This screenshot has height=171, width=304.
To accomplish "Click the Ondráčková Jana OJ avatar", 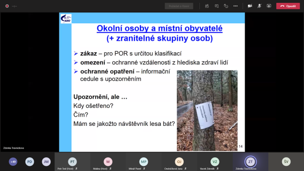I will (x=179, y=161).
